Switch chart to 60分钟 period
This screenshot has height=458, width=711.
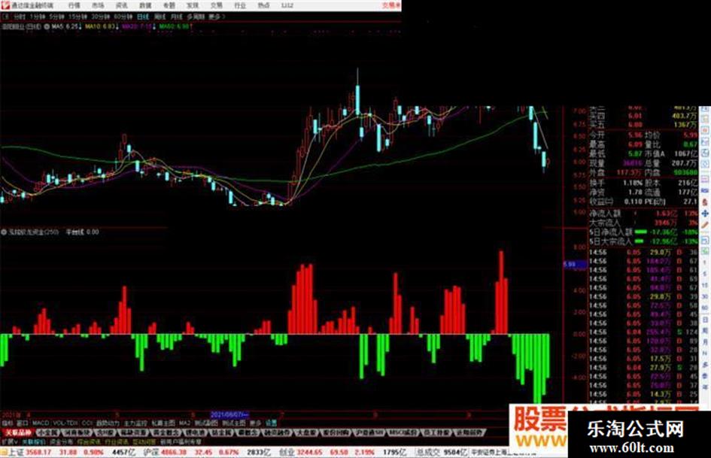click(x=123, y=17)
